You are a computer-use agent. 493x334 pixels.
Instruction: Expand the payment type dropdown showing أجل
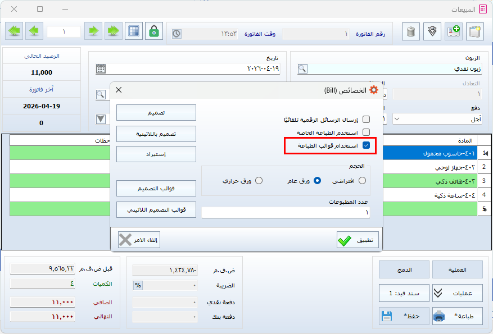(397, 119)
